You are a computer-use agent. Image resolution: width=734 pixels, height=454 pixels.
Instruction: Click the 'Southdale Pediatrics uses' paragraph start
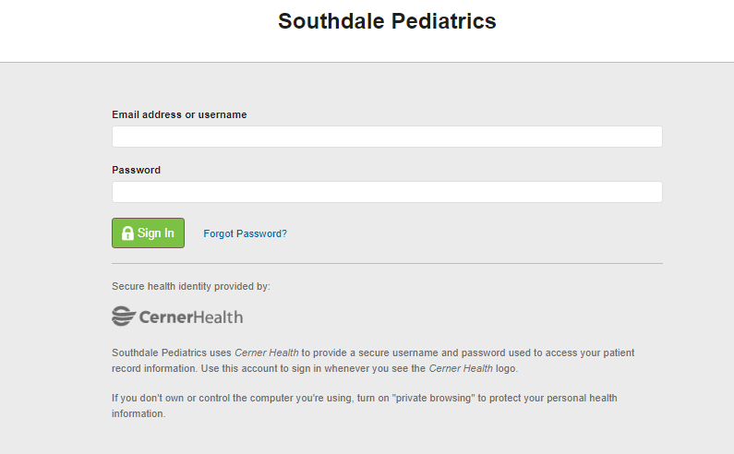pyautogui.click(x=172, y=352)
